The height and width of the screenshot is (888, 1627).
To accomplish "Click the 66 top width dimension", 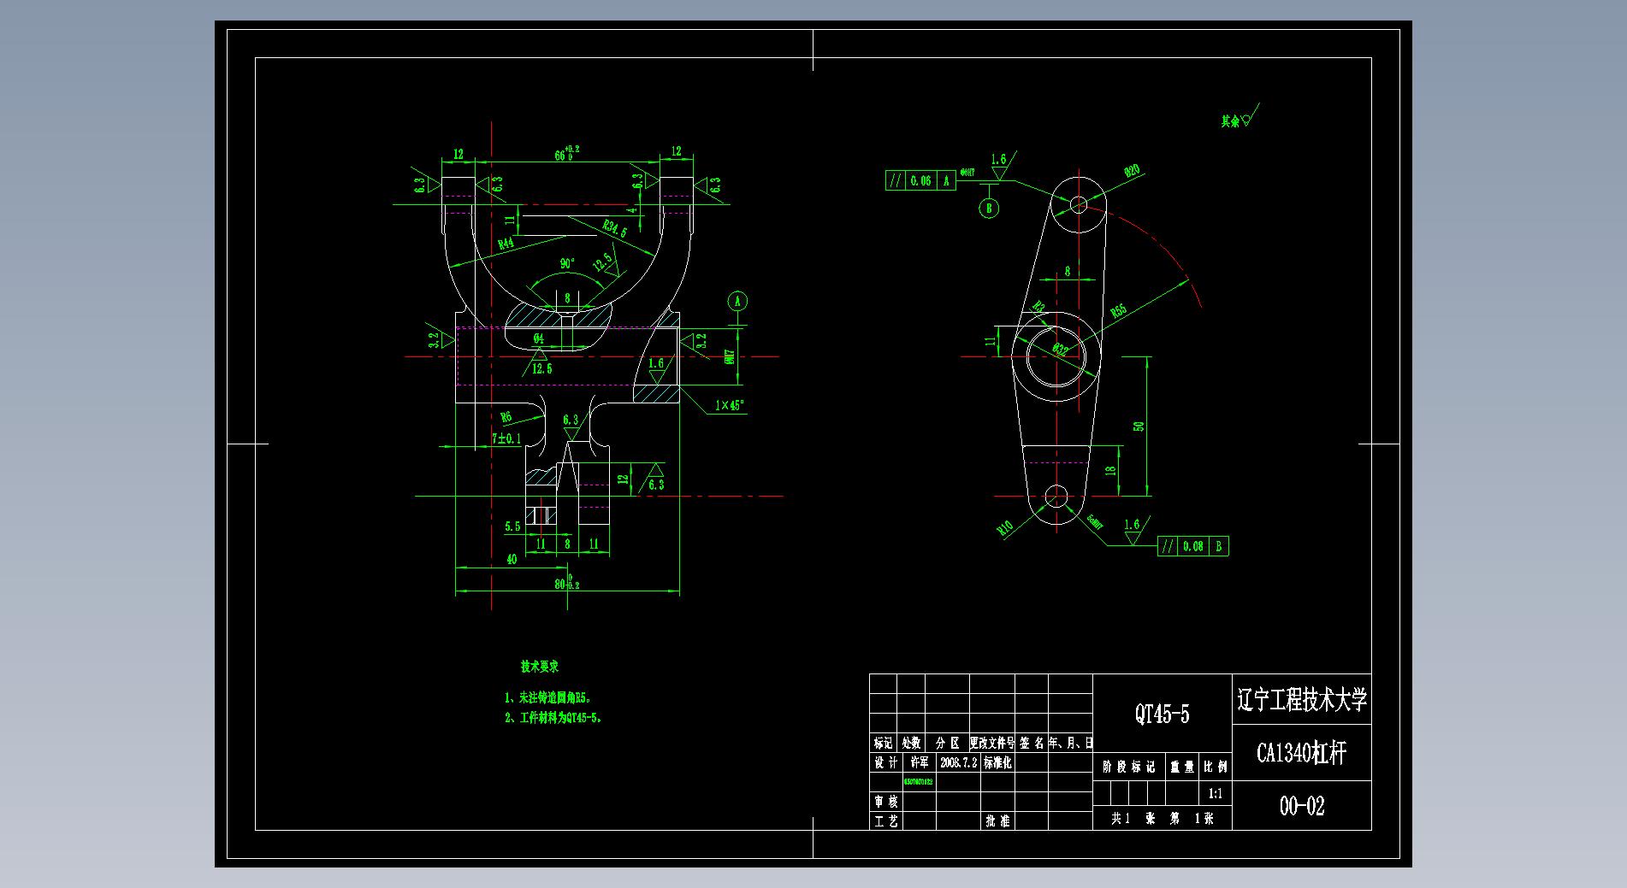I will [x=566, y=154].
